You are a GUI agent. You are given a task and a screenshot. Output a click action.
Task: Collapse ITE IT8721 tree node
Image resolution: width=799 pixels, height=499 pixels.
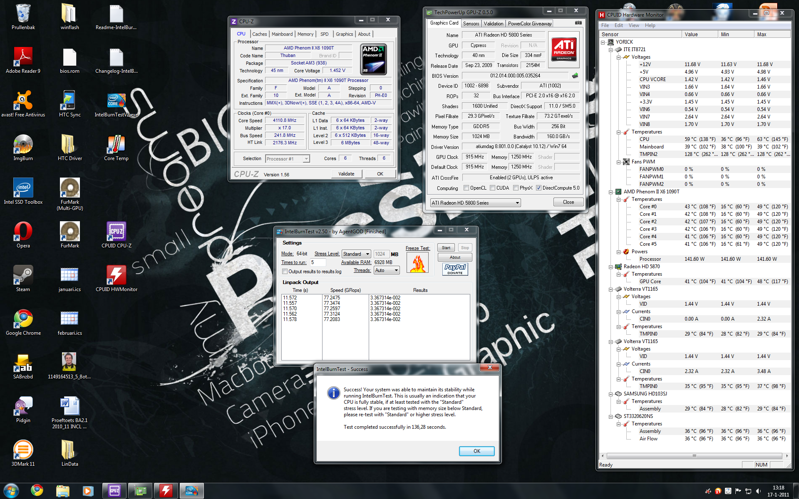611,49
